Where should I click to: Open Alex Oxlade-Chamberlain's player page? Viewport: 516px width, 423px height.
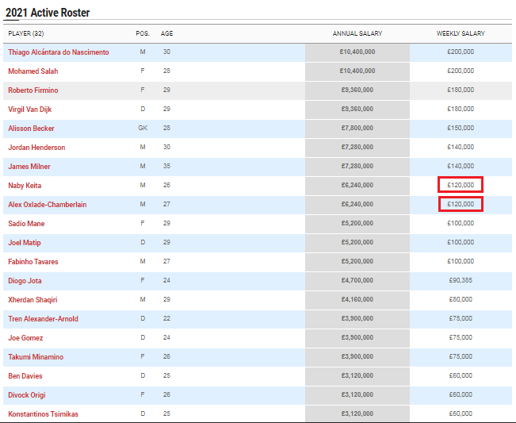tap(48, 205)
